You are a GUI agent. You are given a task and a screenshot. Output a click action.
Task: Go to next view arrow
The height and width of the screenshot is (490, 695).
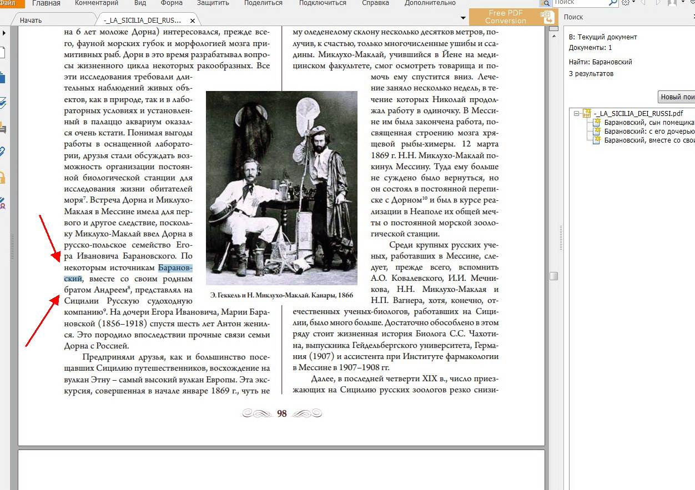tap(658, 3)
